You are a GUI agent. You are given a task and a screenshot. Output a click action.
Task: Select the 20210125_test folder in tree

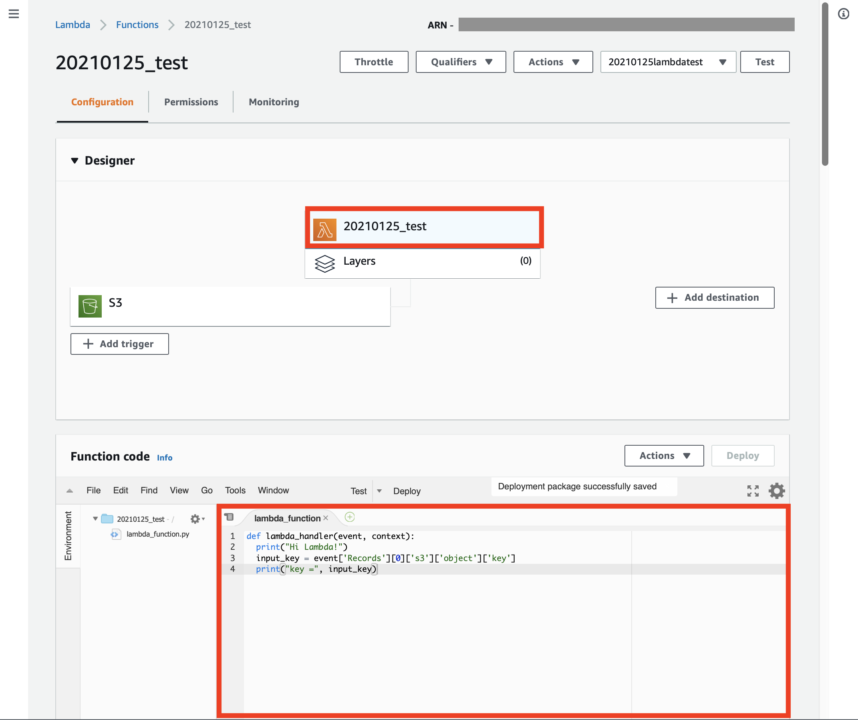[x=141, y=519]
